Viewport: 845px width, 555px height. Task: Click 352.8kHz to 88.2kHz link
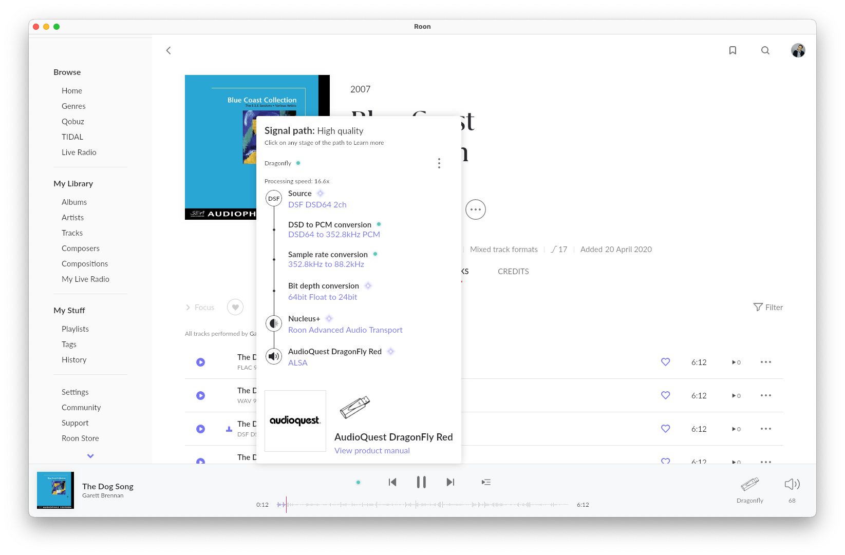[326, 264]
